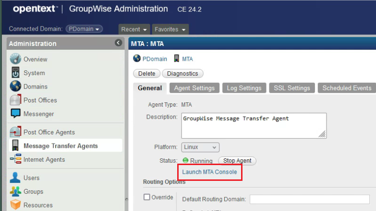Select the Messenger chat bubble icon
The image size is (376, 211).
tap(15, 113)
